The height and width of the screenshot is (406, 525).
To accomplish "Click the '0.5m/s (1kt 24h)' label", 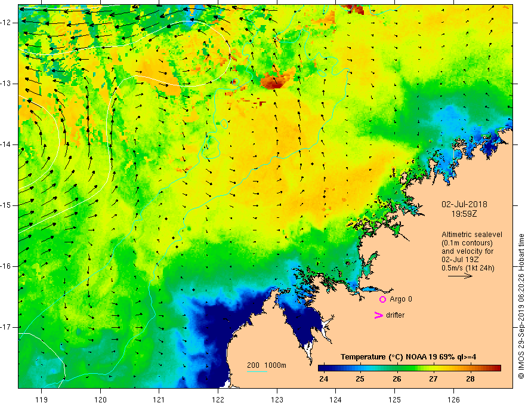I will pos(468,268).
